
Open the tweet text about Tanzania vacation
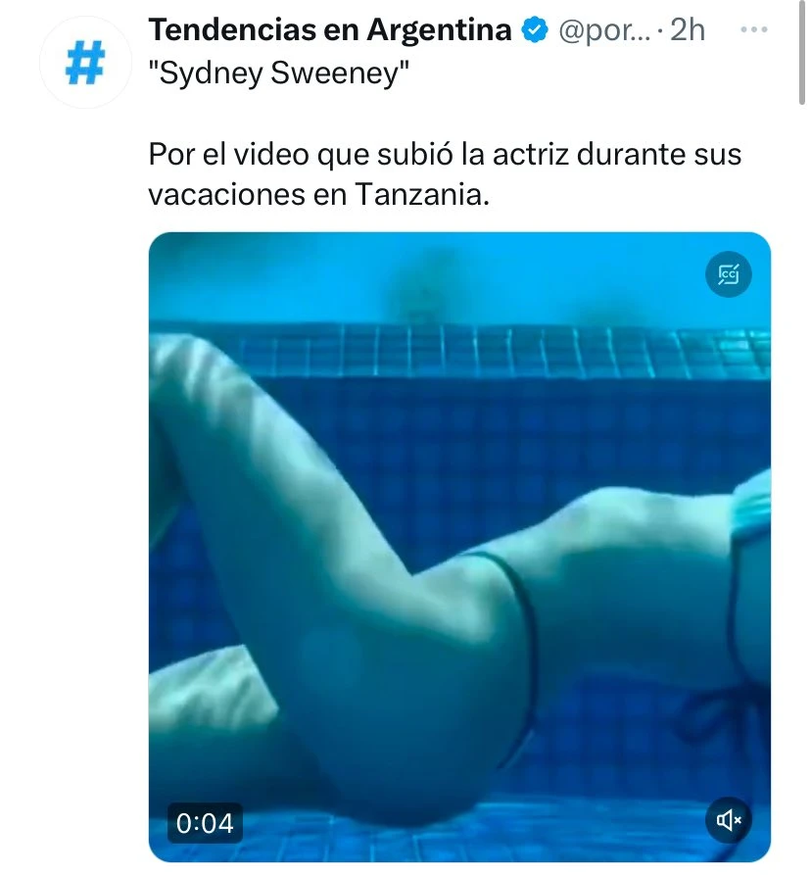(x=445, y=174)
